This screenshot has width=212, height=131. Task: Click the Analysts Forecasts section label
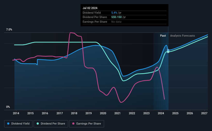coord(182,36)
